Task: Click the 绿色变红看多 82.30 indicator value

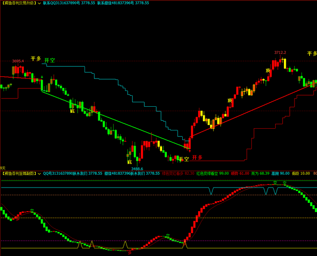Action: coord(178,173)
